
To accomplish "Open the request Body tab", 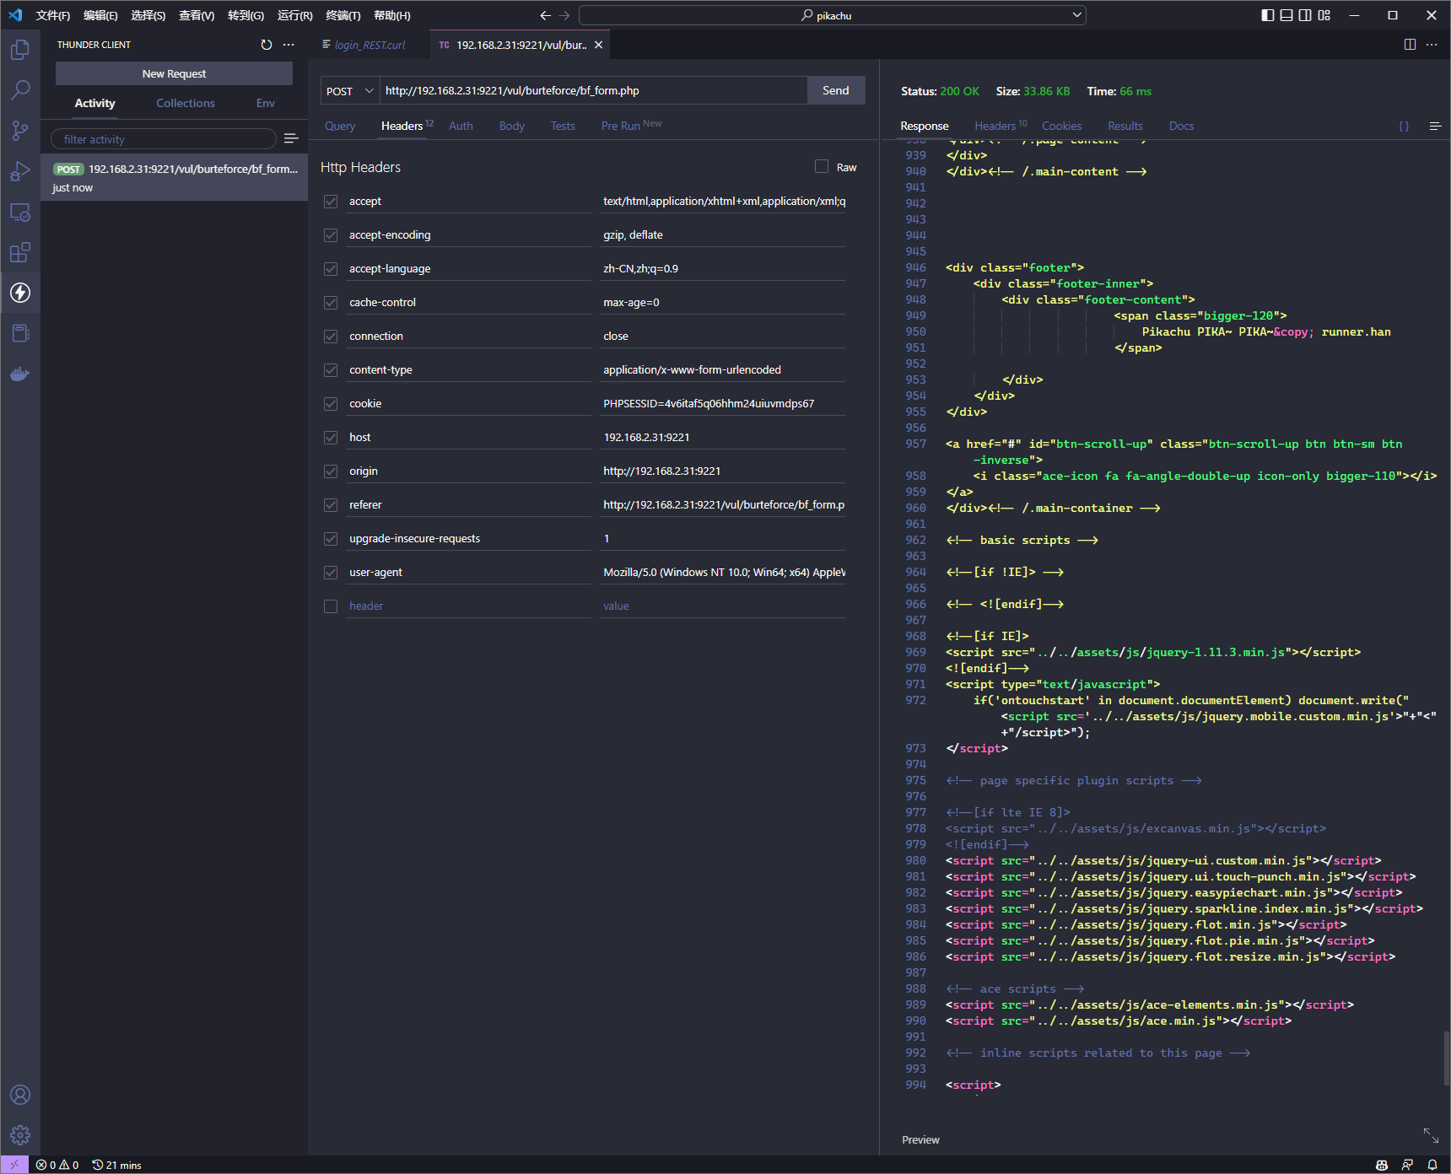I will point(512,126).
